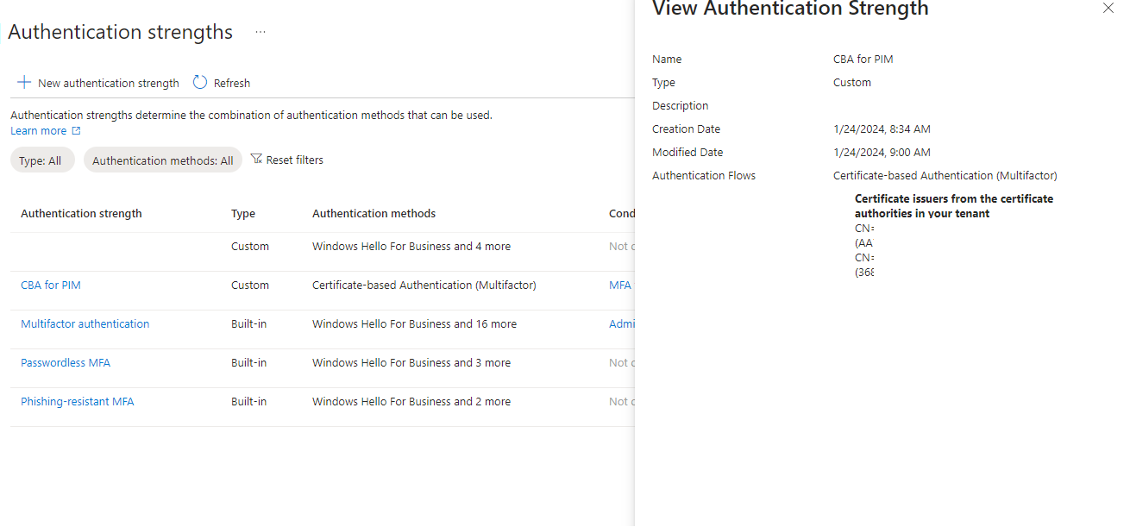Click the Creation Date value 8:34 AM

coord(882,129)
